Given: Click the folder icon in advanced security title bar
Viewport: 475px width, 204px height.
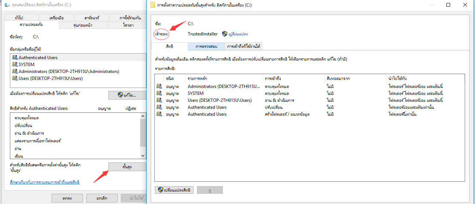Looking at the screenshot, I should point(153,5).
